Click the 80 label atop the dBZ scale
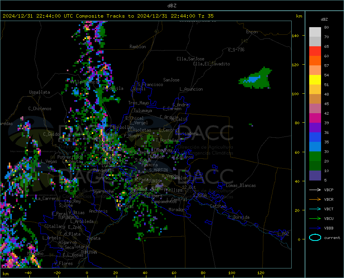 326,28
